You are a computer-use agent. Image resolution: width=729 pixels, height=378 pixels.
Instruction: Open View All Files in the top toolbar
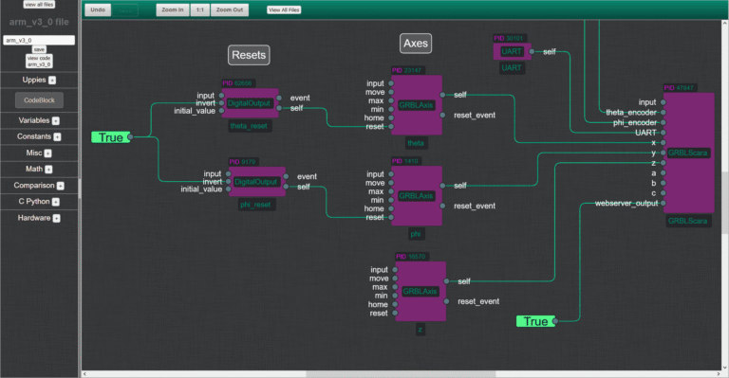[x=284, y=9]
